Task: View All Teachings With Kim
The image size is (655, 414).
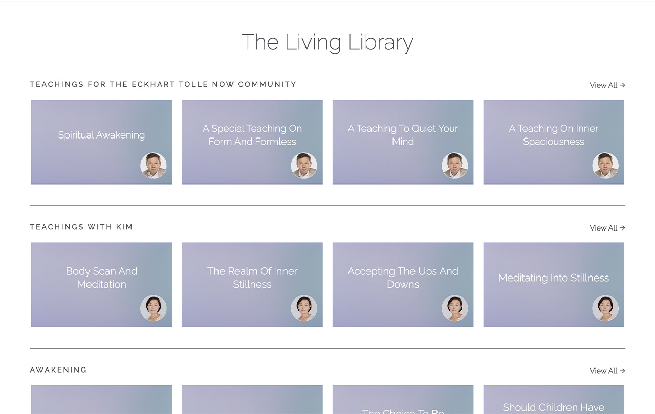Action: [x=607, y=228]
